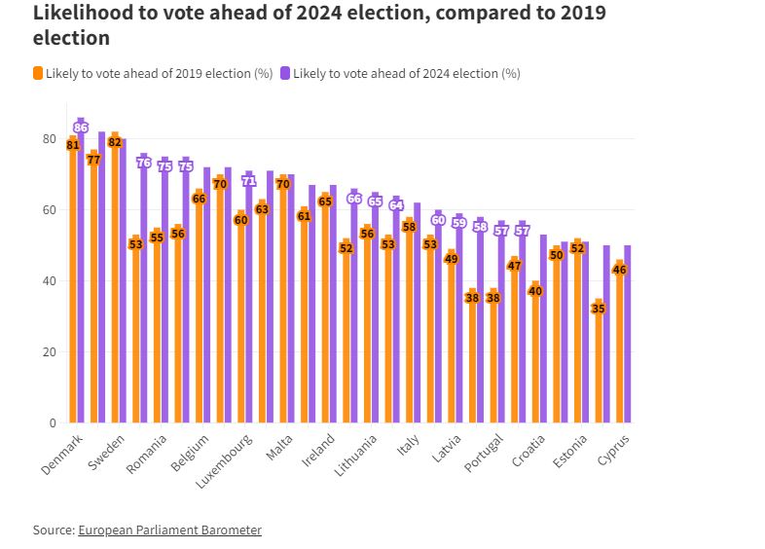
Task: Click the orange 40 data label
Action: [x=535, y=291]
